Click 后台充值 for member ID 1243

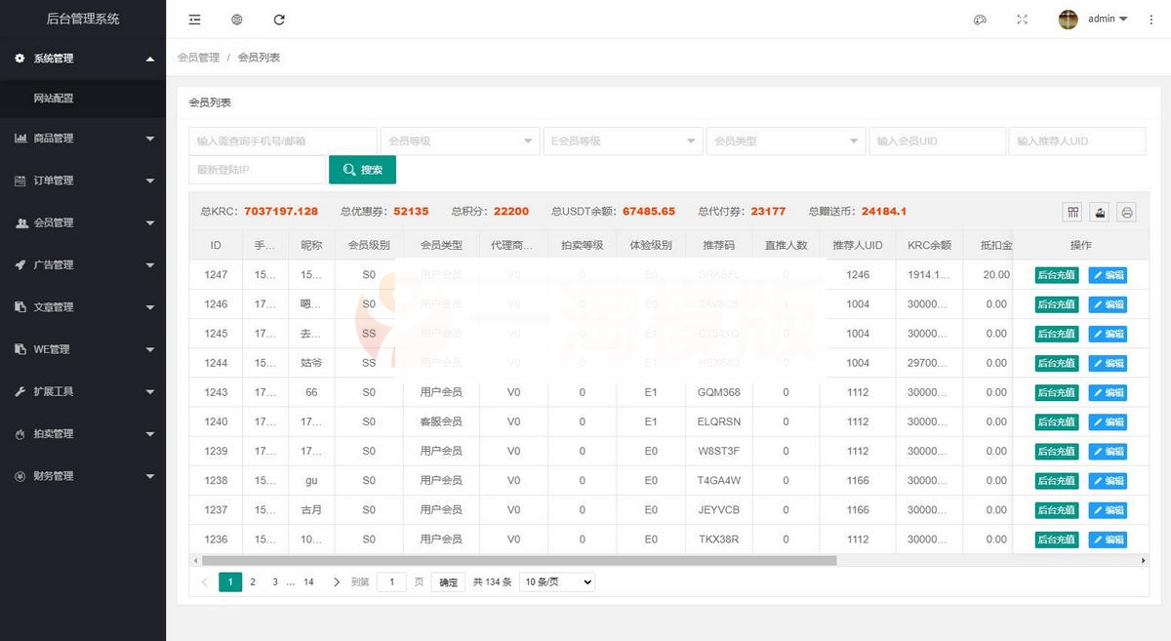pos(1057,392)
